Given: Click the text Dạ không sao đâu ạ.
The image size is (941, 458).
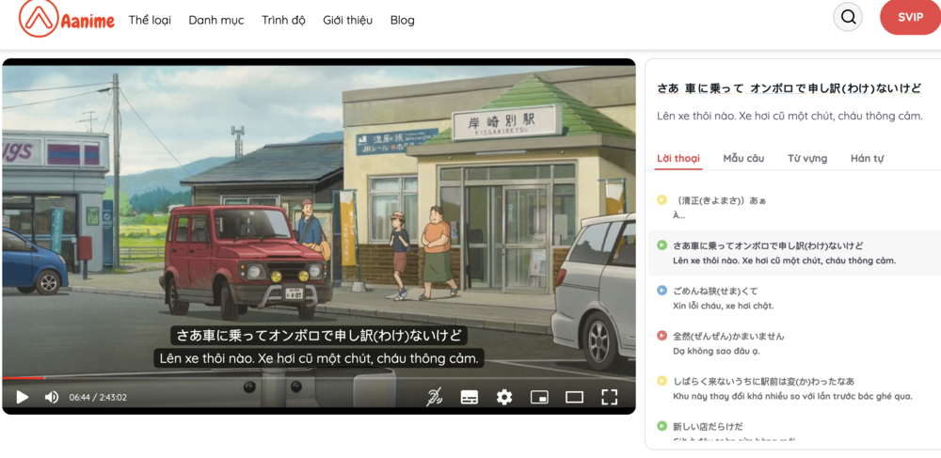Looking at the screenshot, I should click(x=716, y=351).
